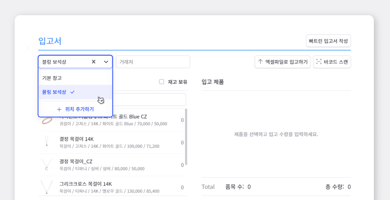Click the ring product thumbnail
This screenshot has width=390, height=200.
tap(47, 120)
